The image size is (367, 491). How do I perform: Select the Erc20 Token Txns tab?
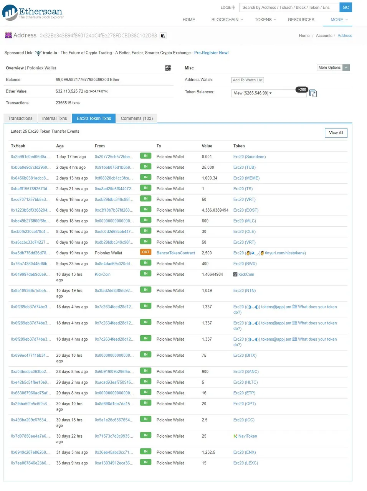tap(94, 119)
